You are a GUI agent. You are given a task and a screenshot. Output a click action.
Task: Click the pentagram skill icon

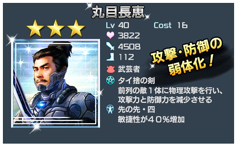[x=110, y=80]
